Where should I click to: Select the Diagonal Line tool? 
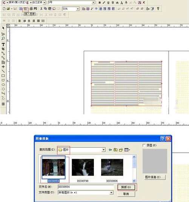pyautogui.click(x=3, y=71)
